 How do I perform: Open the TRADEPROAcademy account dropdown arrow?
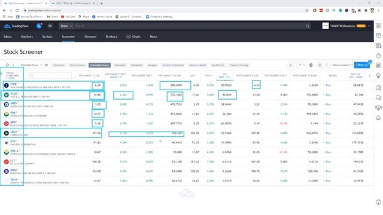[x=369, y=26]
